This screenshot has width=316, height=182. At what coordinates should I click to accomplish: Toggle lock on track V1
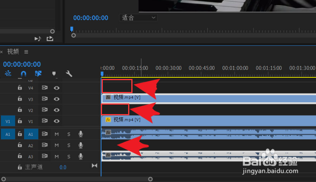point(20,121)
